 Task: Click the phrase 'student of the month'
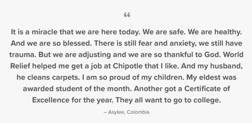93,89
